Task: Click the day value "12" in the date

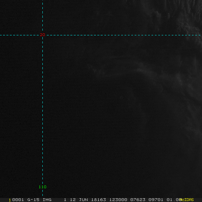Action: pos(73,200)
